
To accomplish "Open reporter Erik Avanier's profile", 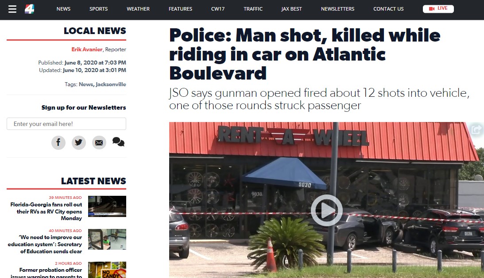I will [x=87, y=50].
